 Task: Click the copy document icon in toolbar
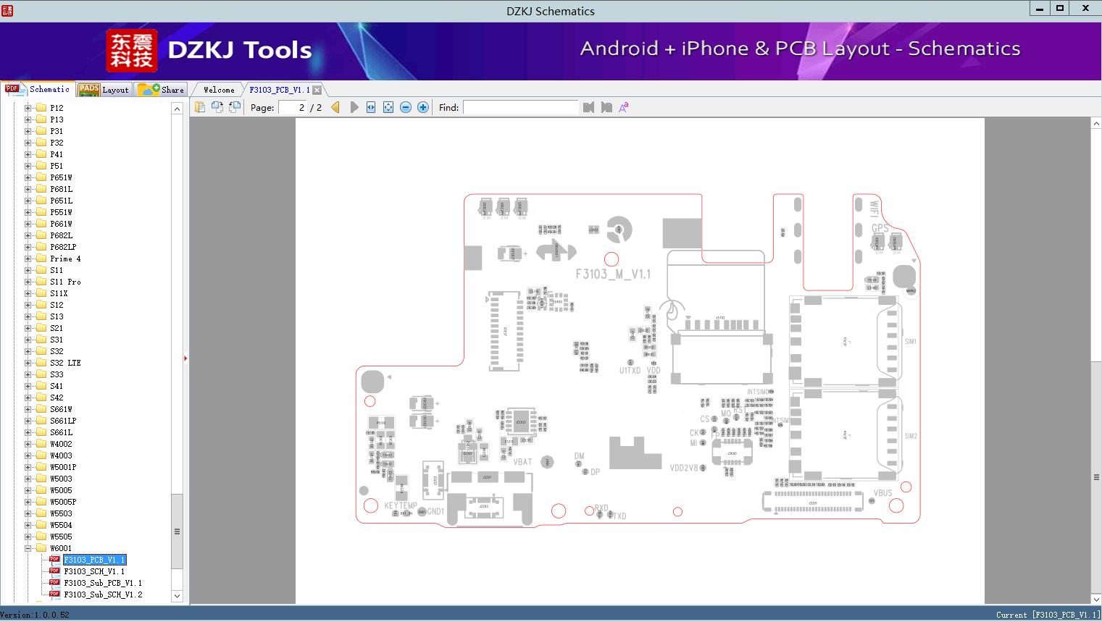(x=200, y=107)
